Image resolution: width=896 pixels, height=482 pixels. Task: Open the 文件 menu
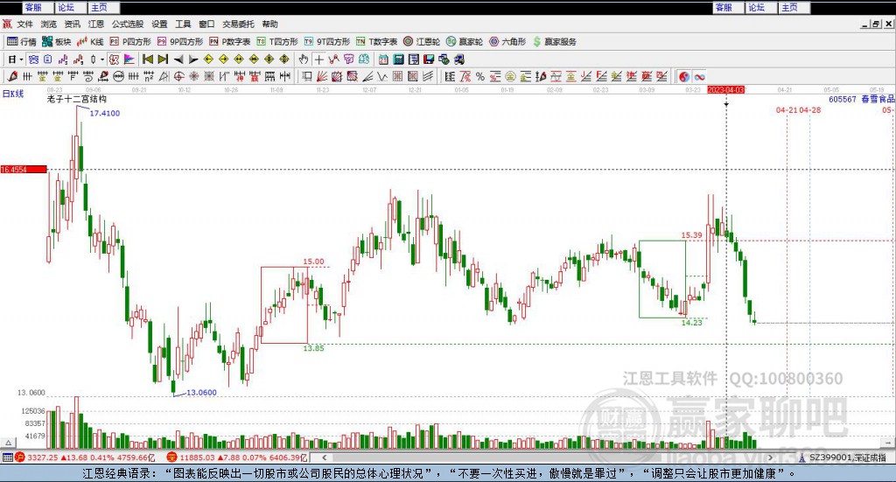coord(24,24)
